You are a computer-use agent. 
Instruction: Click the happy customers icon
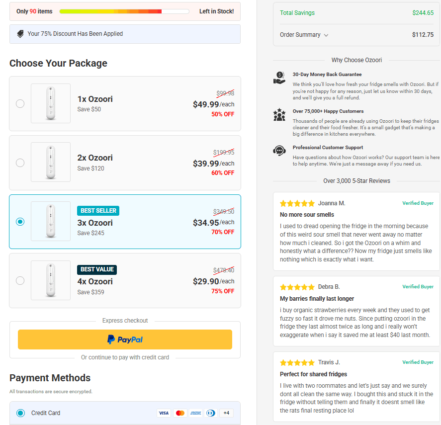(279, 115)
